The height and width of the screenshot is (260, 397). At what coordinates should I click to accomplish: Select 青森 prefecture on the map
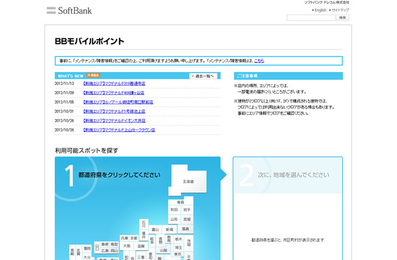[x=180, y=202]
